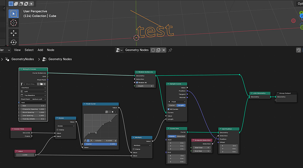Delete the selected Float Curve point
The height and width of the screenshot is (168, 303).
coord(115,140)
